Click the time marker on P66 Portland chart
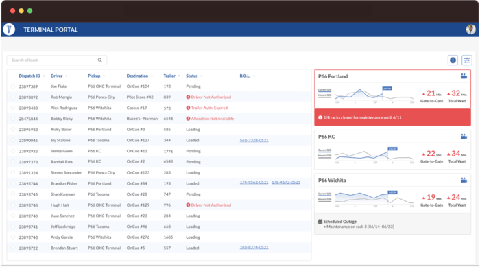 [387, 89]
